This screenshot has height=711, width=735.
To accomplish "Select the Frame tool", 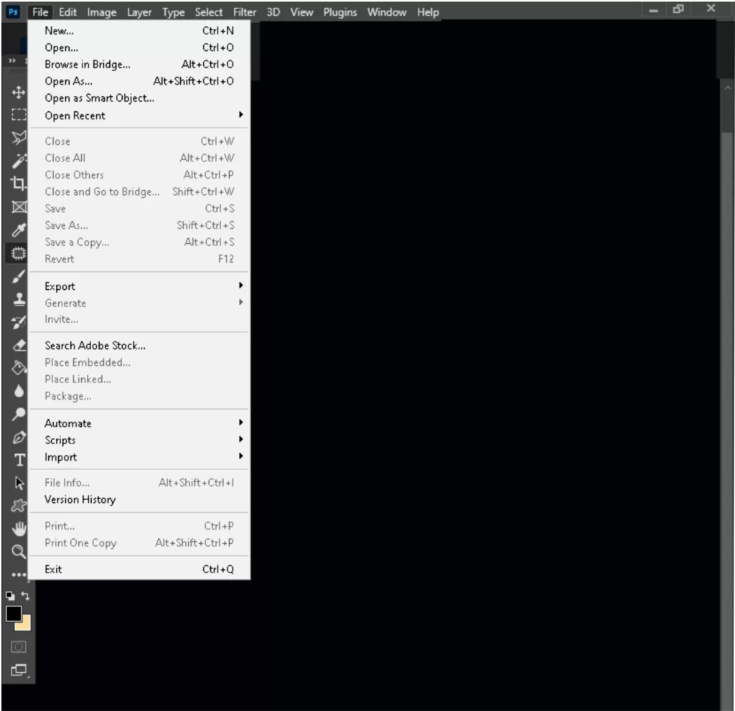I will pos(18,207).
